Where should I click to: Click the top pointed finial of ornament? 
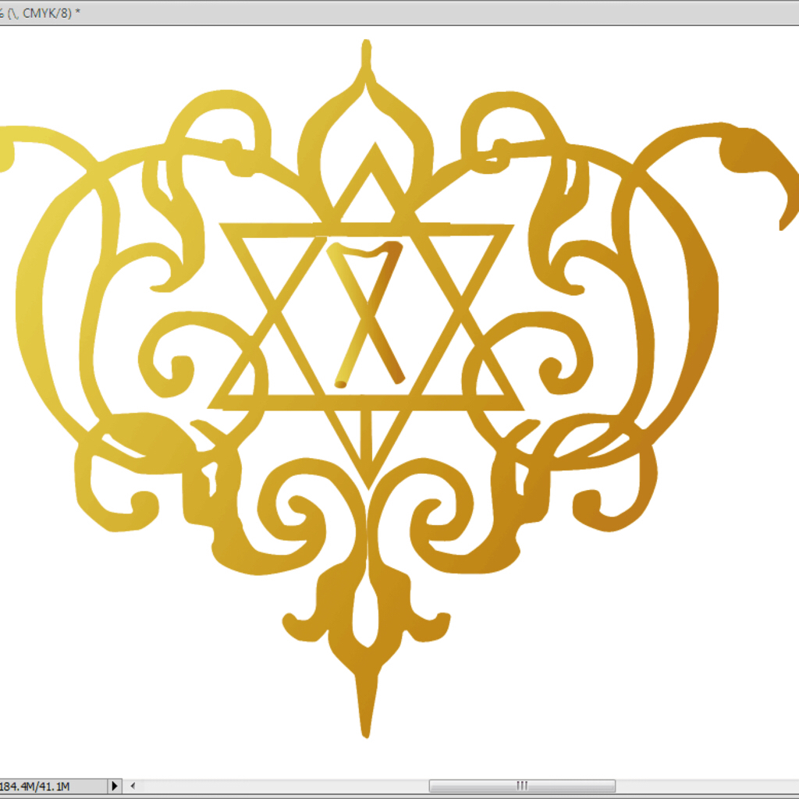coord(367,56)
